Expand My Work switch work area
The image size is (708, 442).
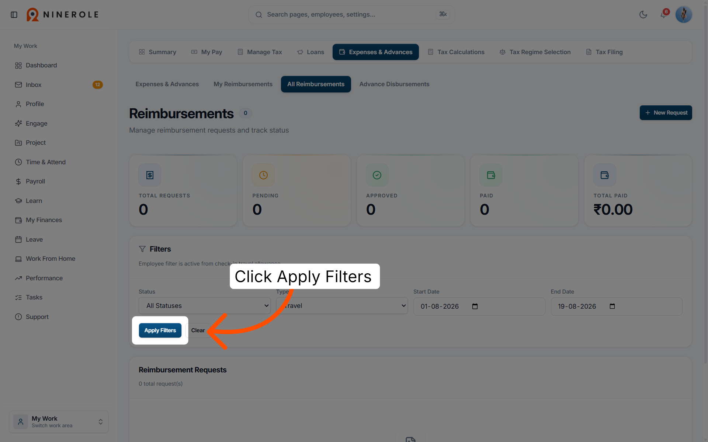59,422
